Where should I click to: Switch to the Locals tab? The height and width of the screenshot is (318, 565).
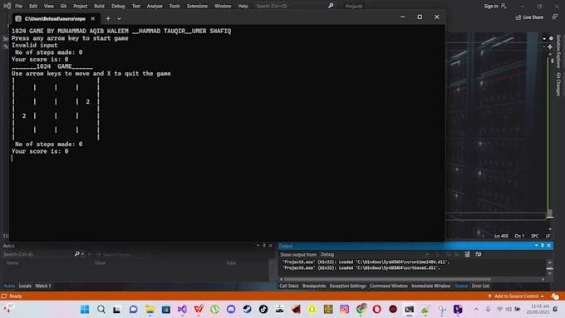tap(25, 286)
